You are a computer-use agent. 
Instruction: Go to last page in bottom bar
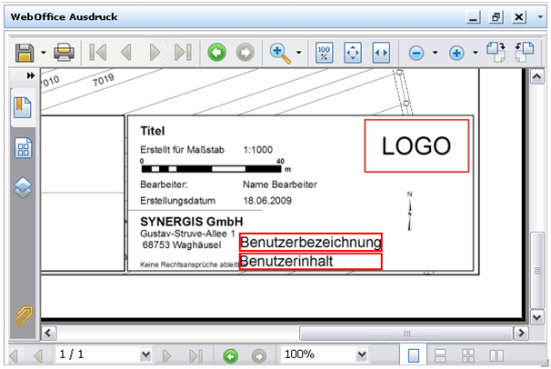195,355
